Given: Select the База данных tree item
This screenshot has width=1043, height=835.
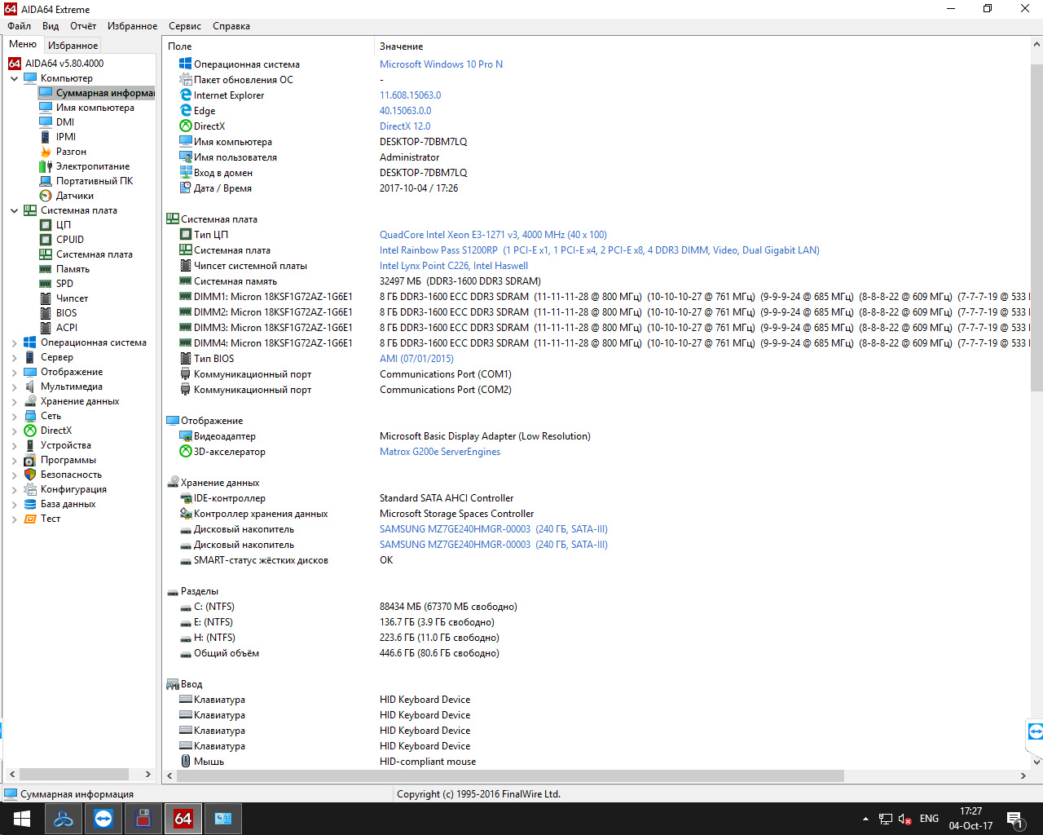Looking at the screenshot, I should (68, 504).
